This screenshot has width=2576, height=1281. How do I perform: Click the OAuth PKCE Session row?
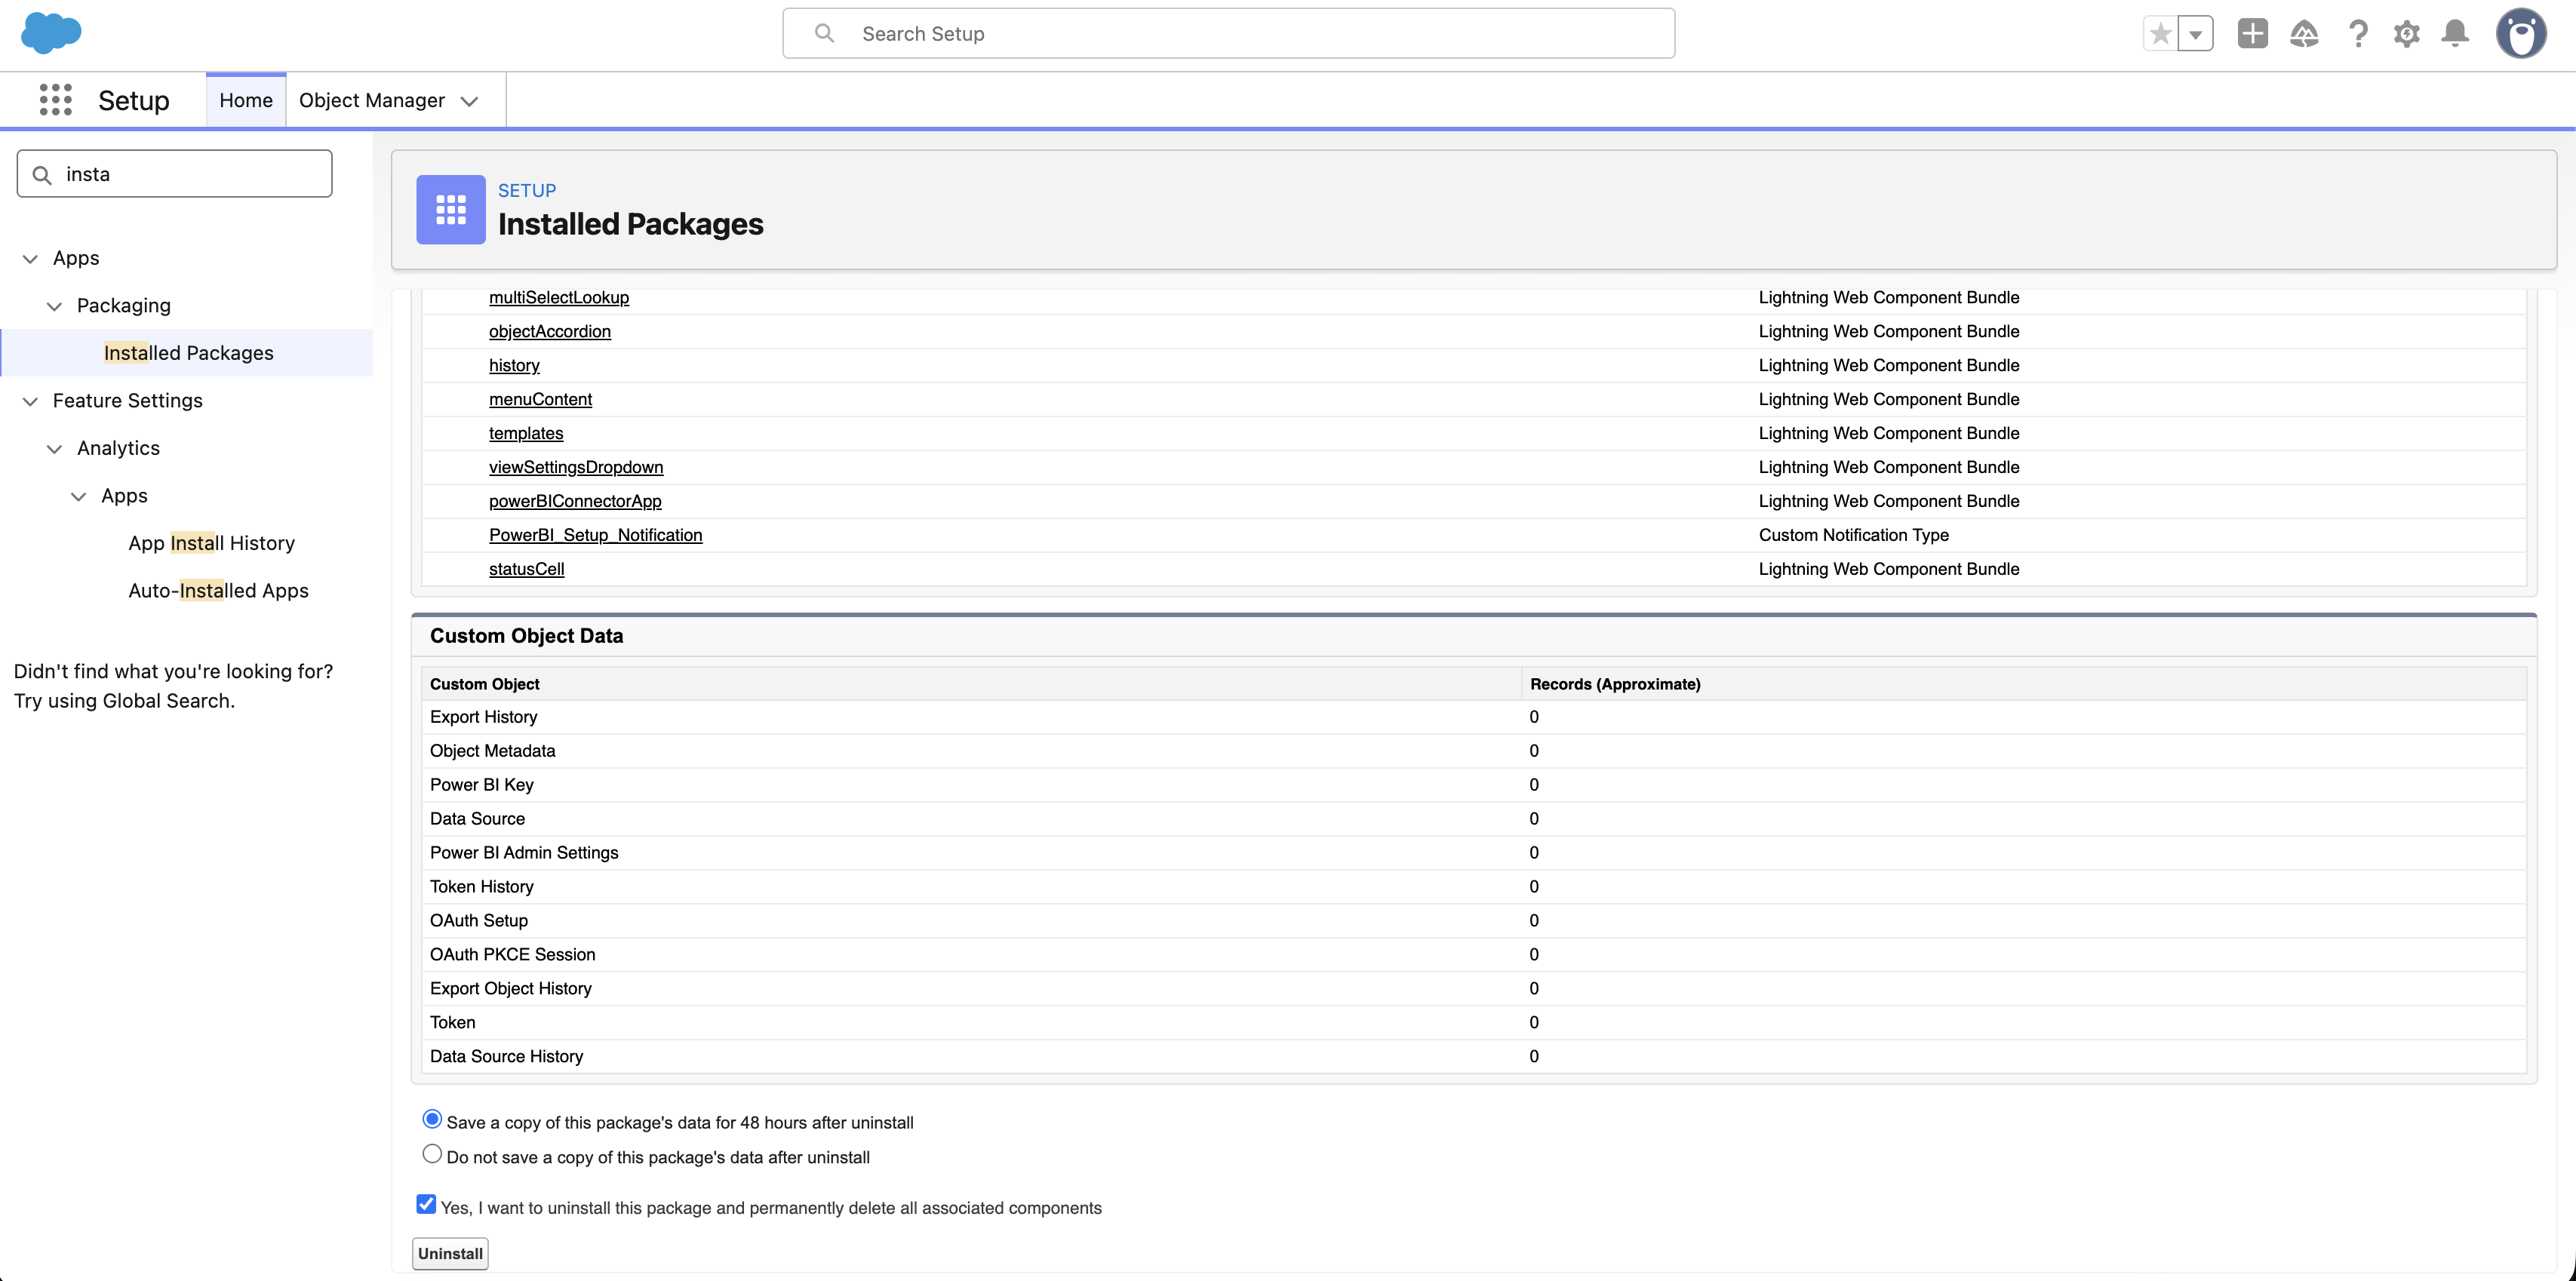(x=1474, y=955)
